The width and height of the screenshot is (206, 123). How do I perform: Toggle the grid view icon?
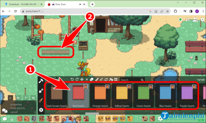point(116,80)
